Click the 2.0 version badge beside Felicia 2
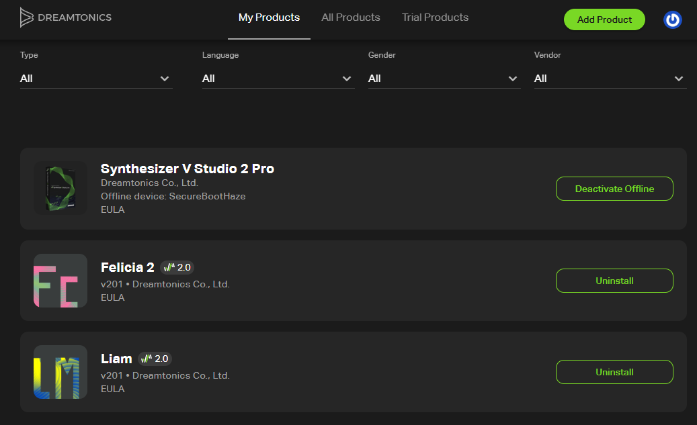 tap(177, 267)
